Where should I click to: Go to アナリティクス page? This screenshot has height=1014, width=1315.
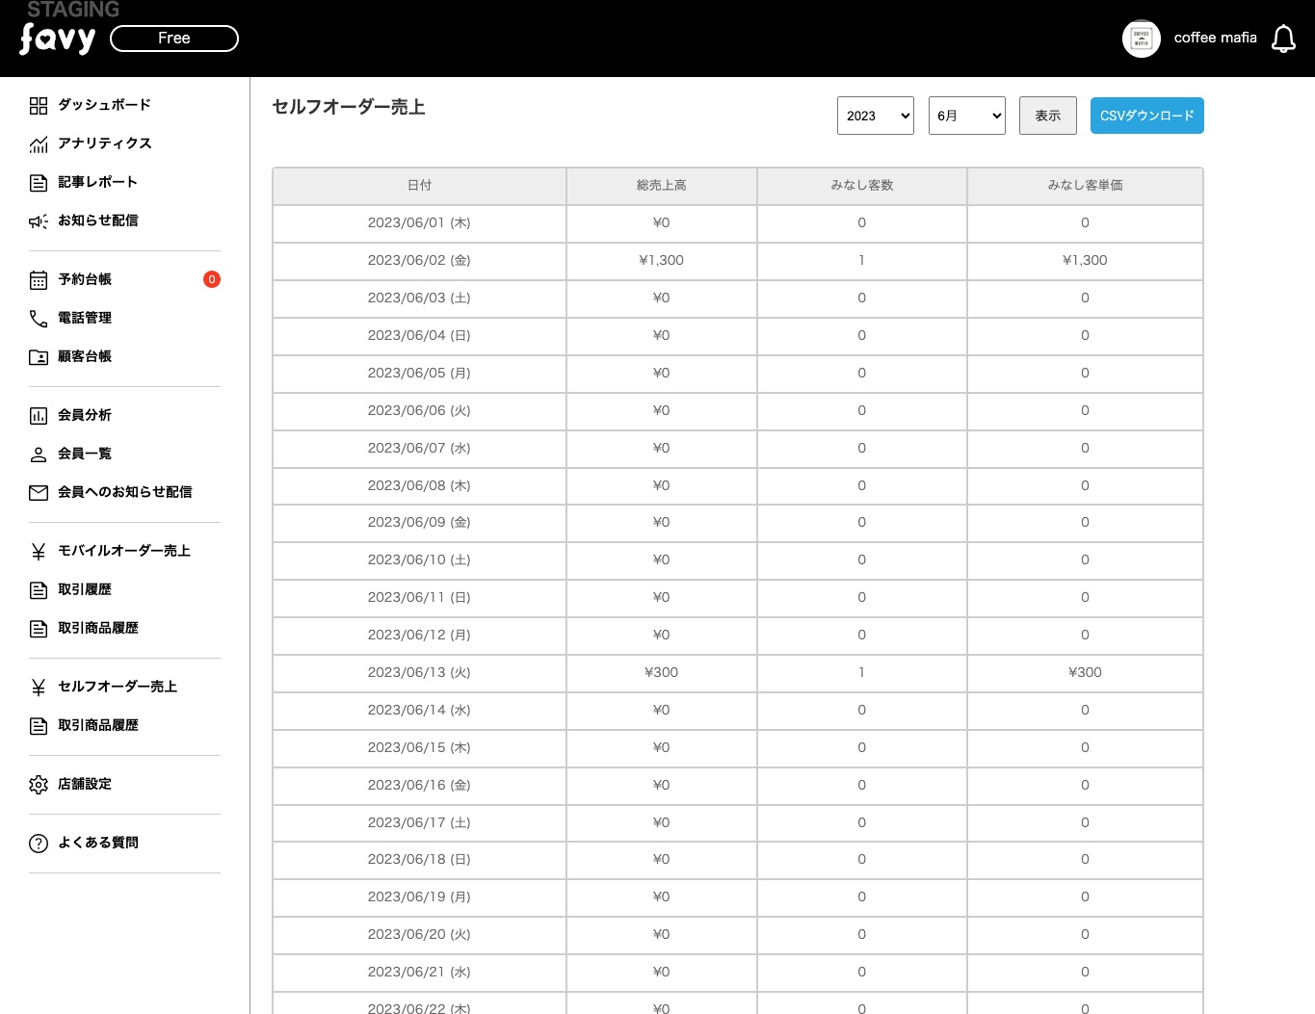click(x=105, y=143)
